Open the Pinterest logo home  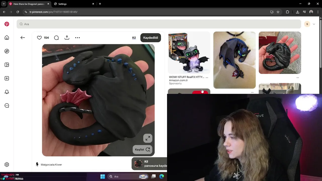click(7, 24)
